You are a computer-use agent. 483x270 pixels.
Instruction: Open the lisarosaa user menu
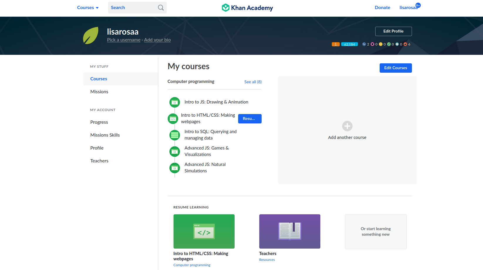(x=408, y=8)
